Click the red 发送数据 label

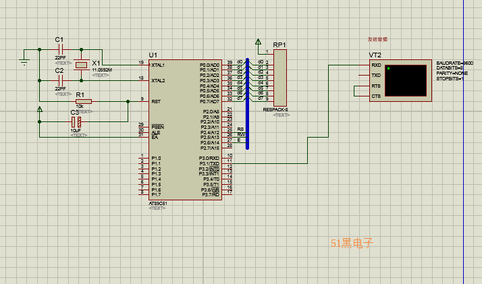coord(377,39)
